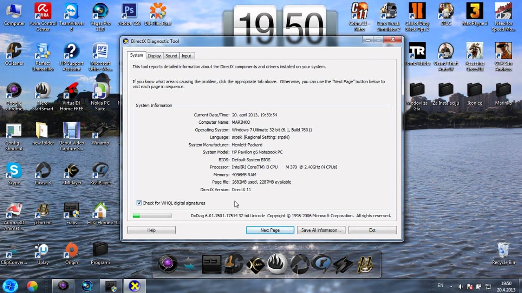522x293 pixels.
Task: Open the Ikonice folder
Action: tap(475, 94)
